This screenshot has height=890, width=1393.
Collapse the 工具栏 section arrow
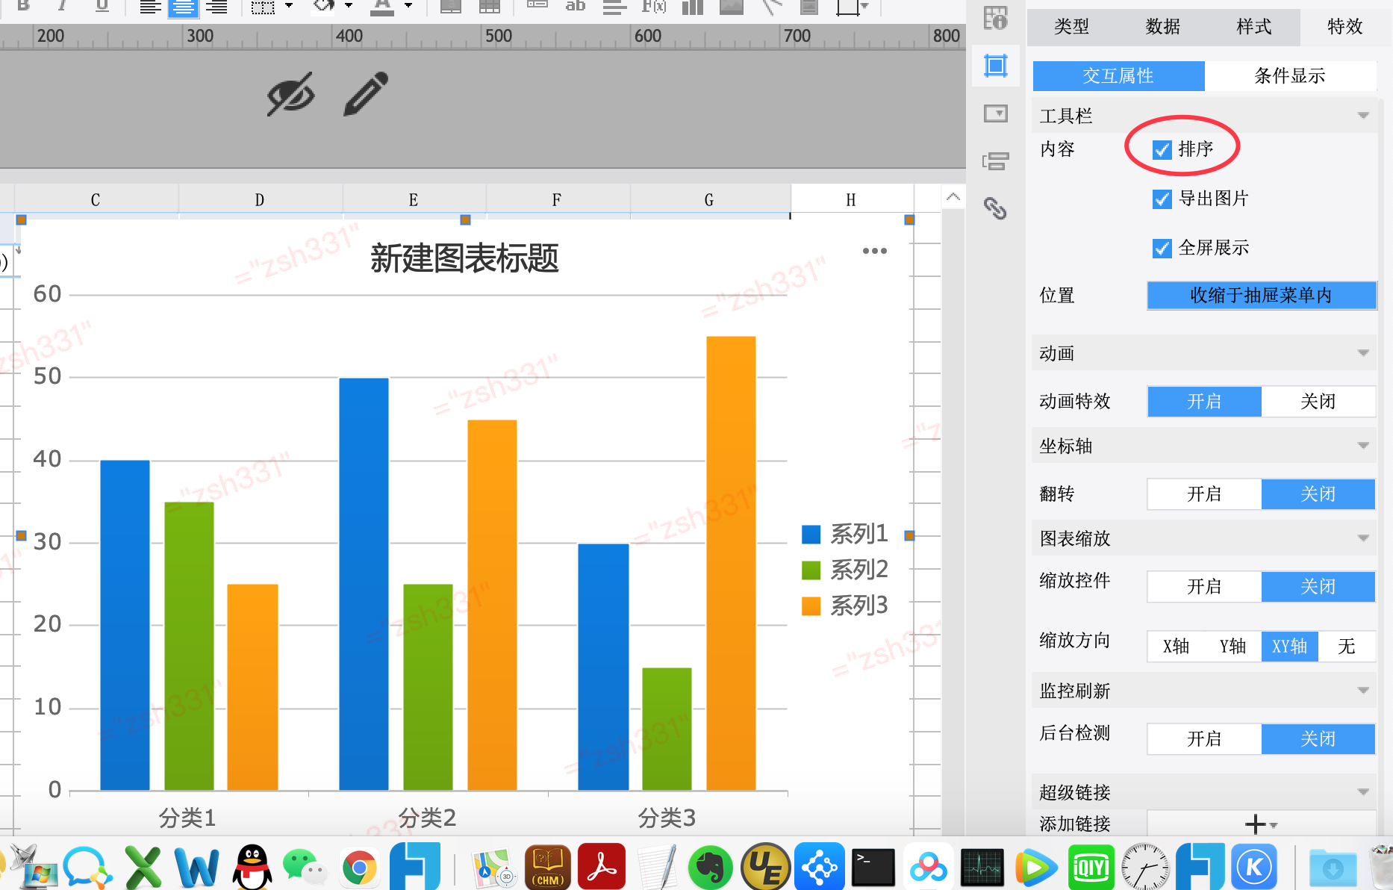click(x=1363, y=116)
